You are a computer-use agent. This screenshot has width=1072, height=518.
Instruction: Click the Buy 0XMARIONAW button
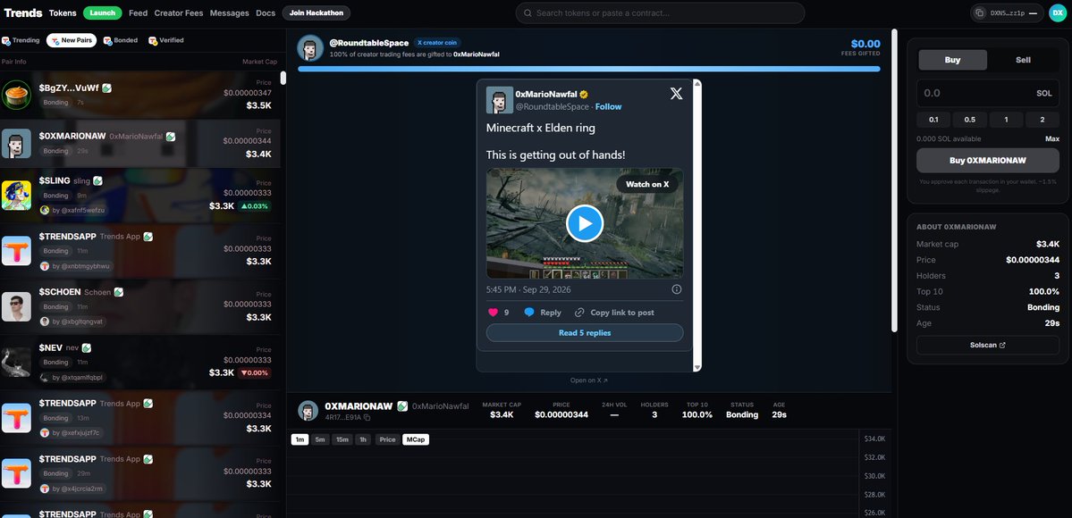[988, 161]
